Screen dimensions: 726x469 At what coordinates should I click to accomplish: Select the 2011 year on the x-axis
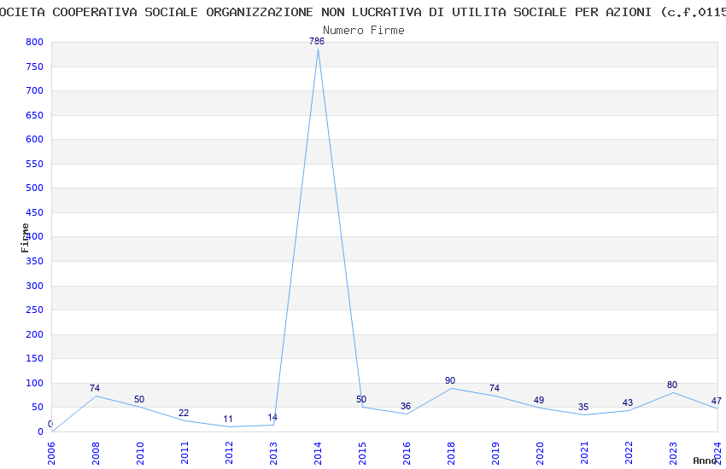(184, 454)
